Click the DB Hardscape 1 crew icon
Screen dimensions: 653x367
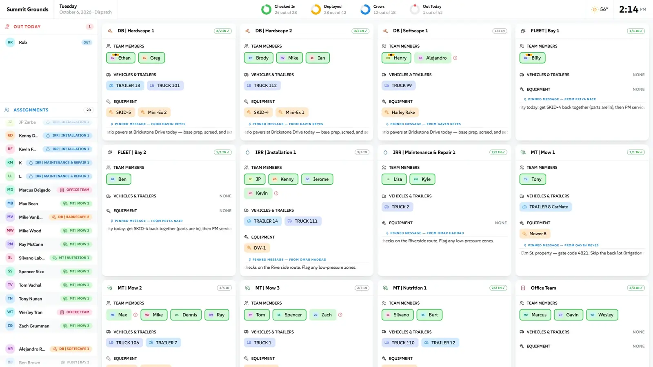click(110, 31)
